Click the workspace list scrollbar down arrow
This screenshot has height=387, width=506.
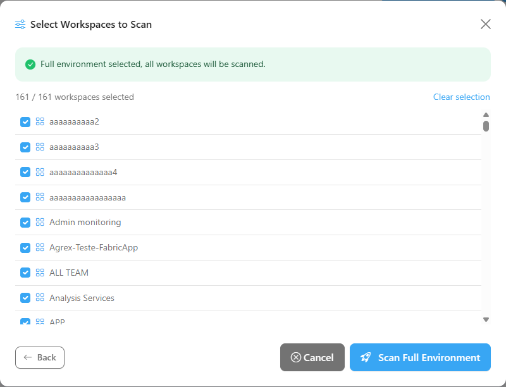coord(486,319)
